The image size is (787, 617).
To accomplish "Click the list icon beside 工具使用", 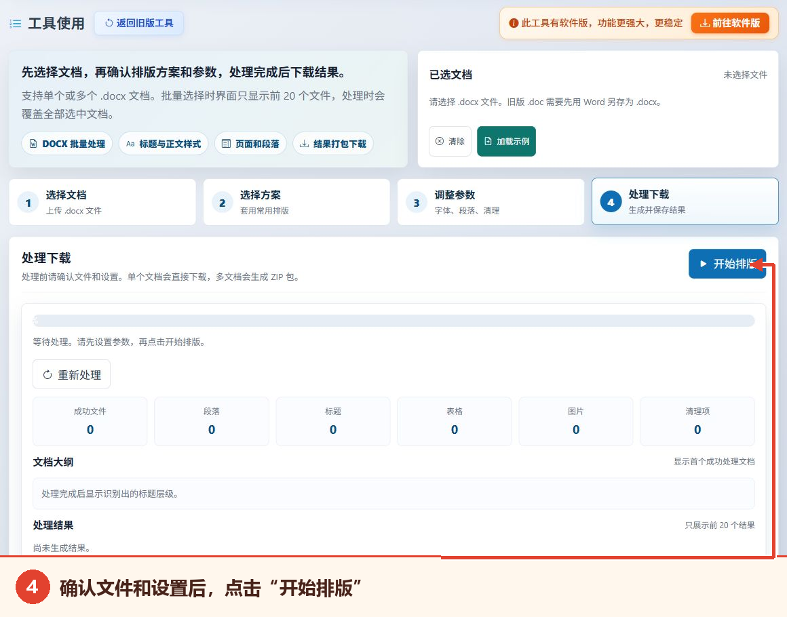I will pyautogui.click(x=16, y=24).
